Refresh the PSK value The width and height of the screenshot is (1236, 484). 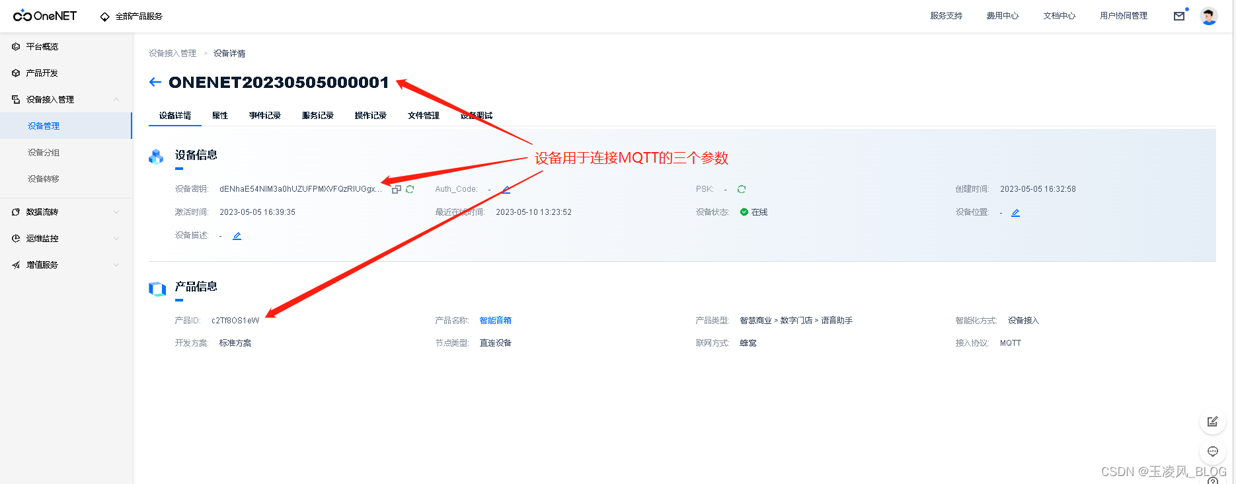[742, 189]
